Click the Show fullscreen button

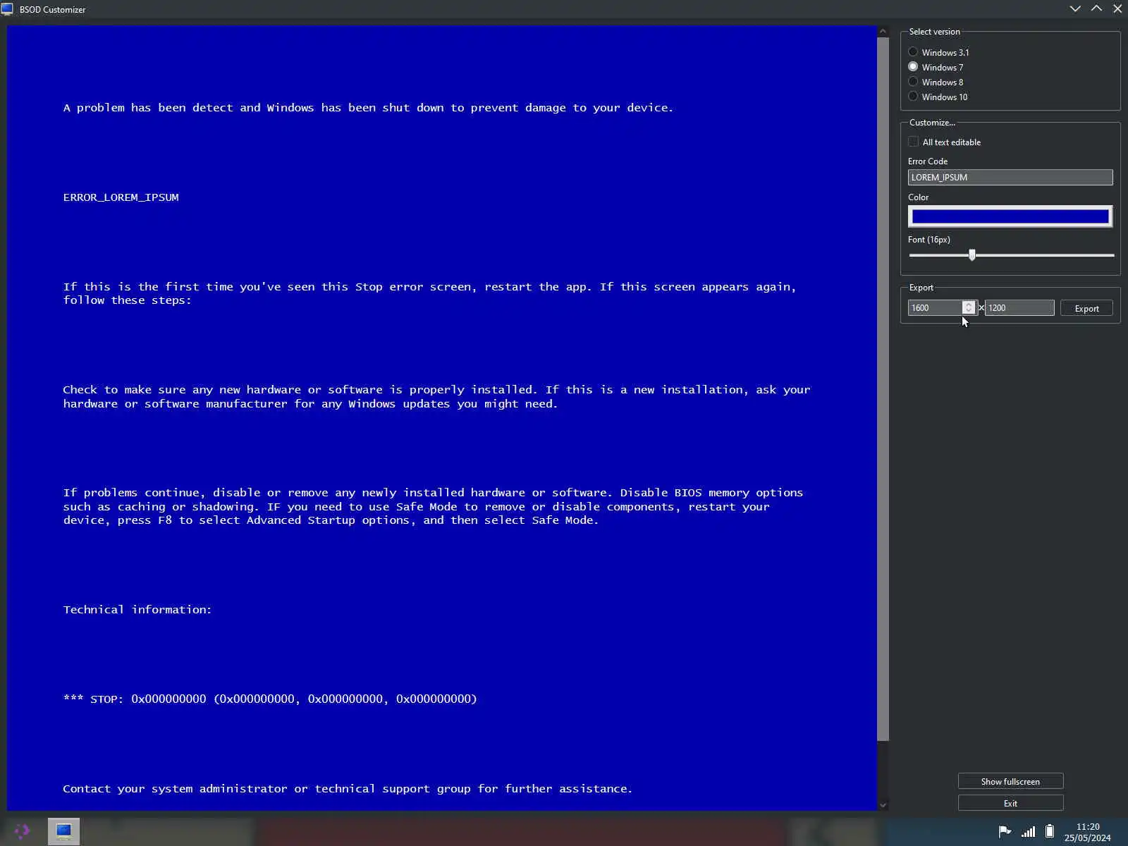pyautogui.click(x=1010, y=781)
